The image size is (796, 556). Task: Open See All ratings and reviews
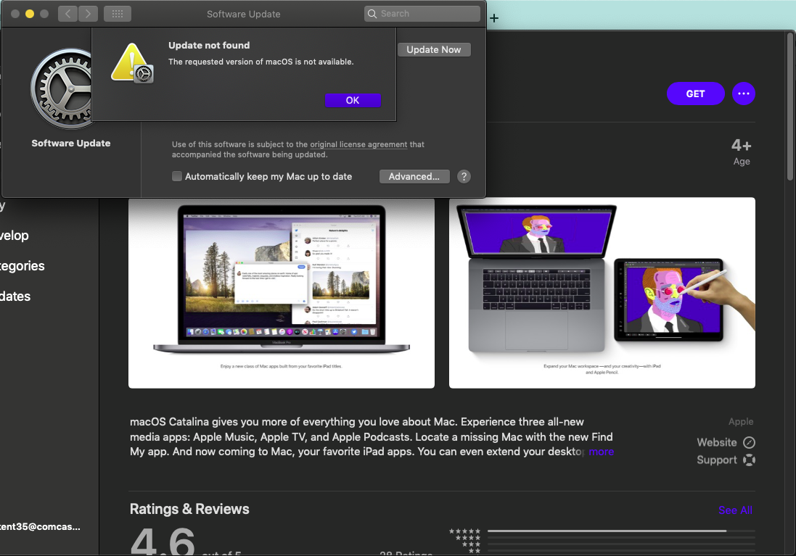[735, 510]
